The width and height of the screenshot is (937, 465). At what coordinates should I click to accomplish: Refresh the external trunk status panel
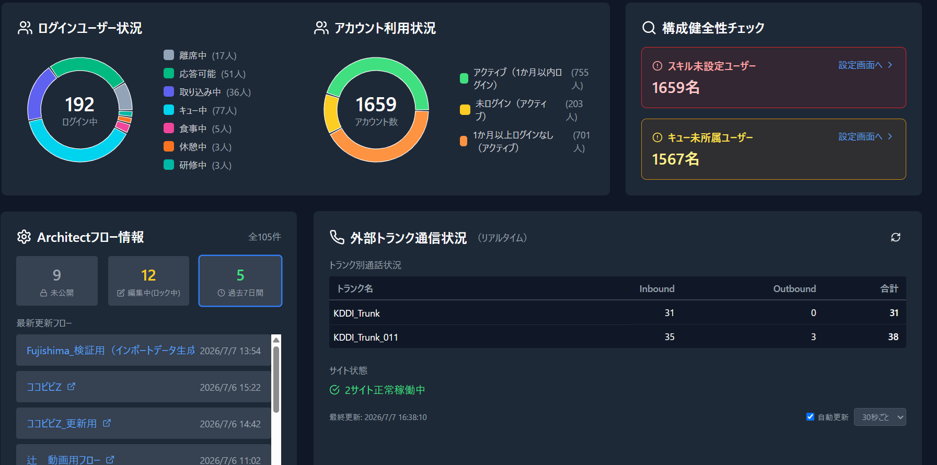tap(896, 237)
